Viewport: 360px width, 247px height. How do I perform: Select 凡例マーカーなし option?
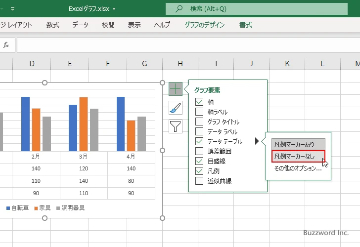[298, 156]
